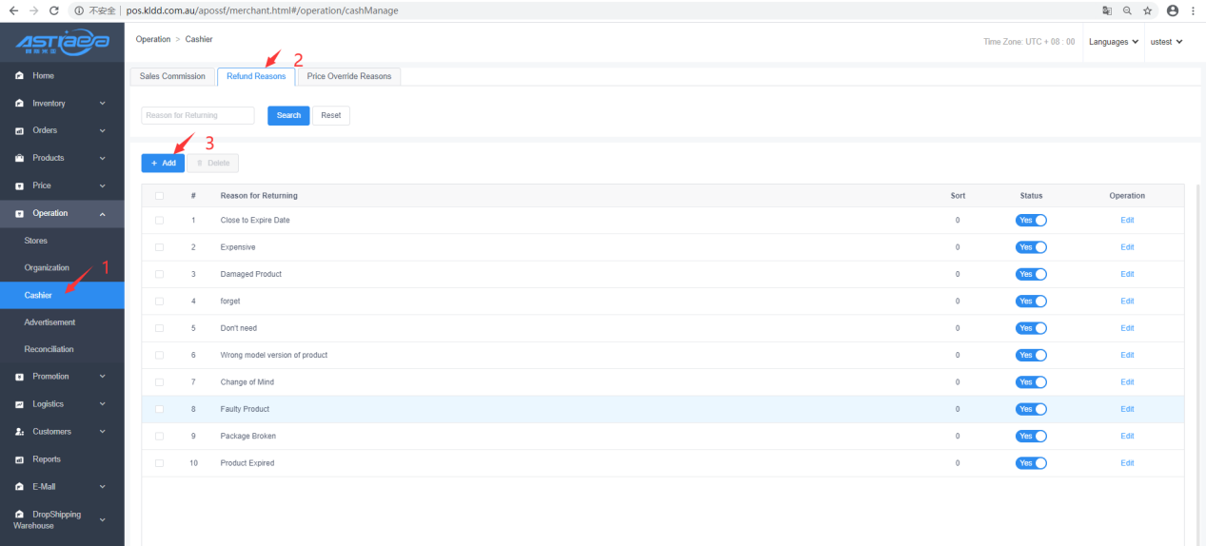This screenshot has width=1206, height=546.
Task: Click the Astiaea logo in sidebar
Action: click(x=62, y=42)
